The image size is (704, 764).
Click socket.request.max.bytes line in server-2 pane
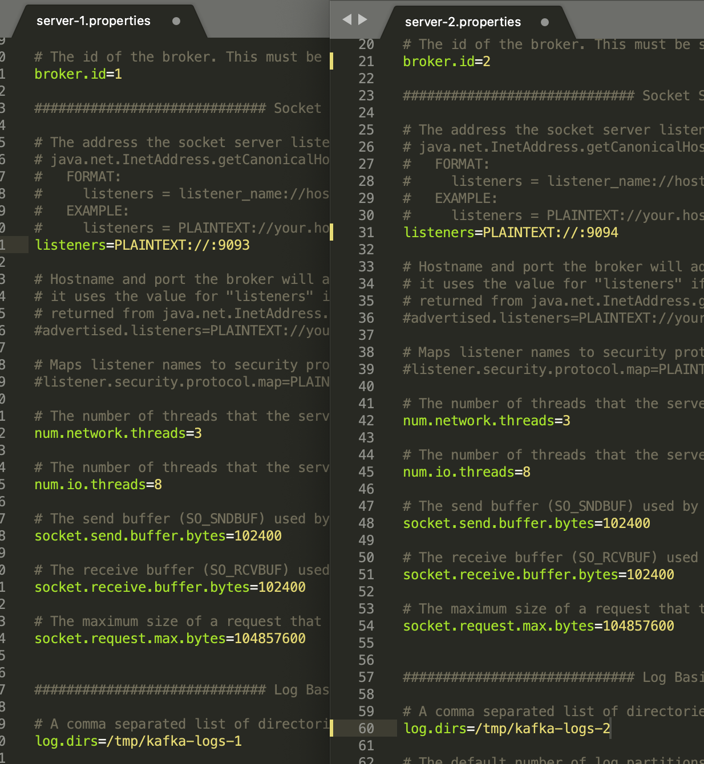click(539, 626)
